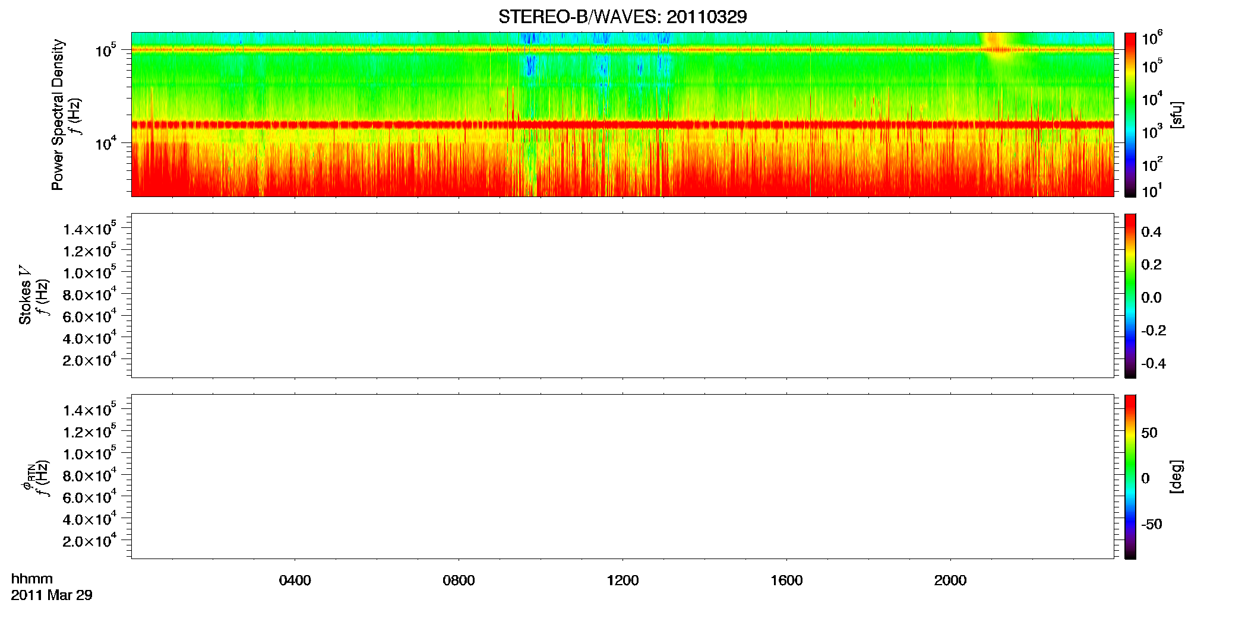Click the power spectral density colorbar
This screenshot has width=1245, height=641.
(x=1130, y=115)
